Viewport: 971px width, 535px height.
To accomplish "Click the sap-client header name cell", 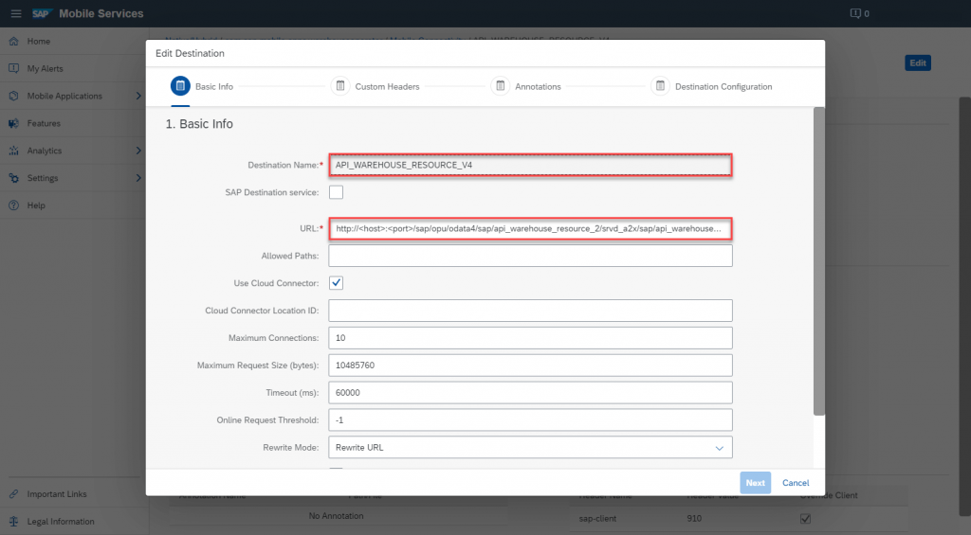I will tap(597, 518).
